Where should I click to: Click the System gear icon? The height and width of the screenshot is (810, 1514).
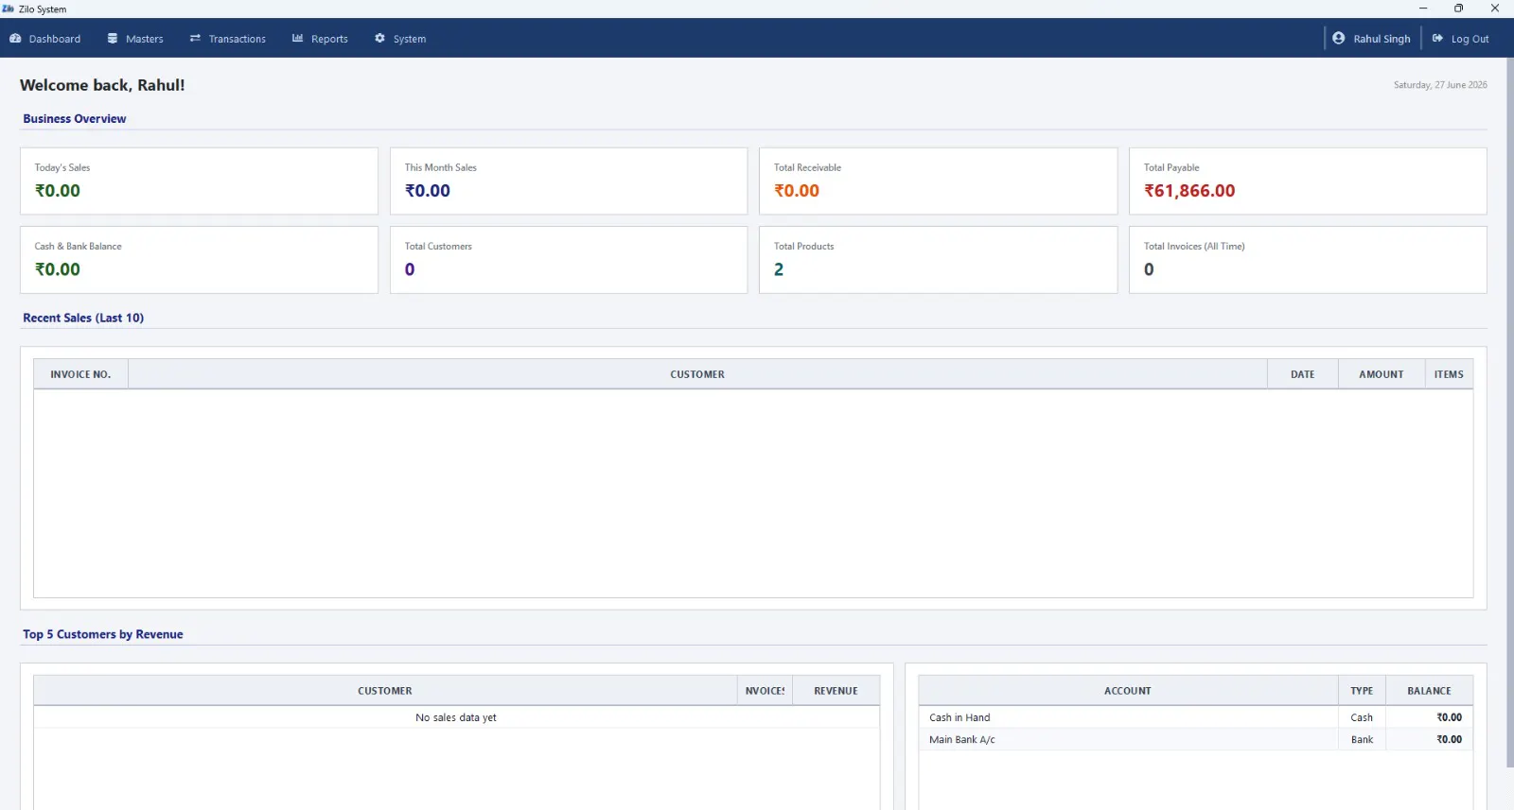[x=379, y=39]
